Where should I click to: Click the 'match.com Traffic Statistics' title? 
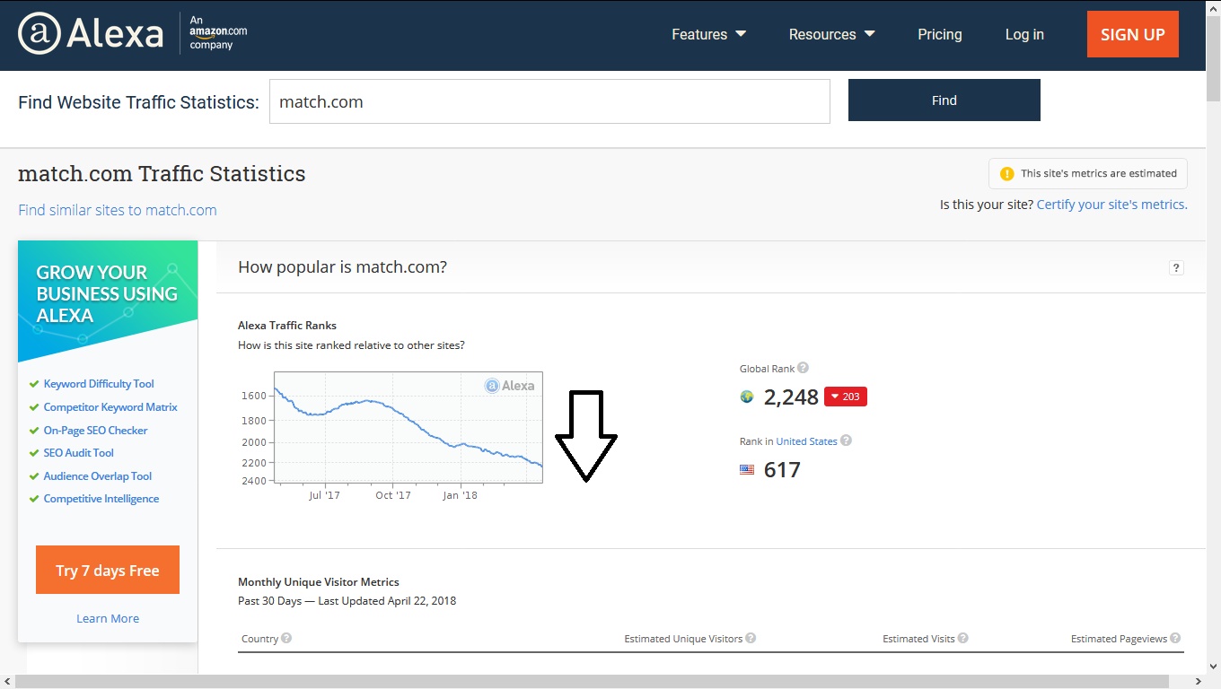[162, 174]
